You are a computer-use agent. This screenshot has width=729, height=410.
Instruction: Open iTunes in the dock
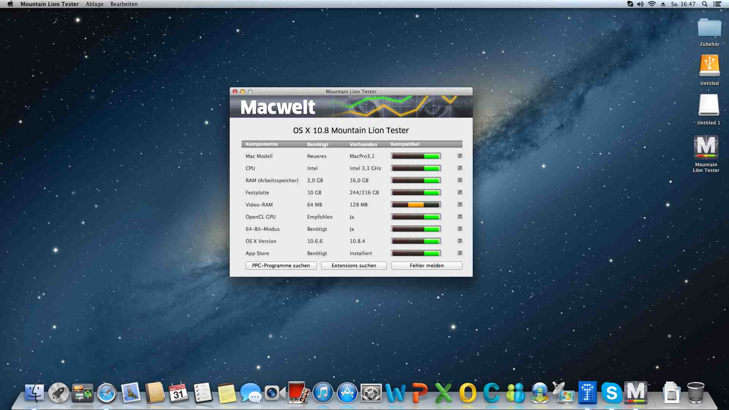[x=323, y=393]
